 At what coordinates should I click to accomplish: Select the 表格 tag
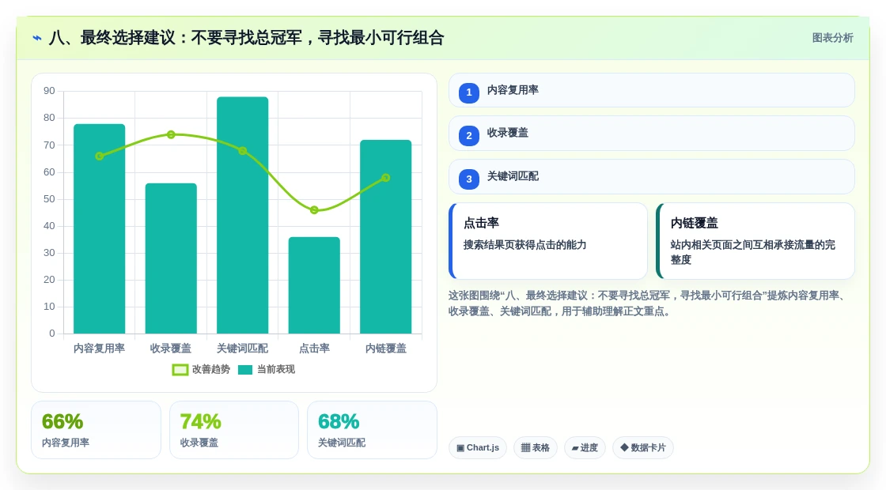click(535, 447)
